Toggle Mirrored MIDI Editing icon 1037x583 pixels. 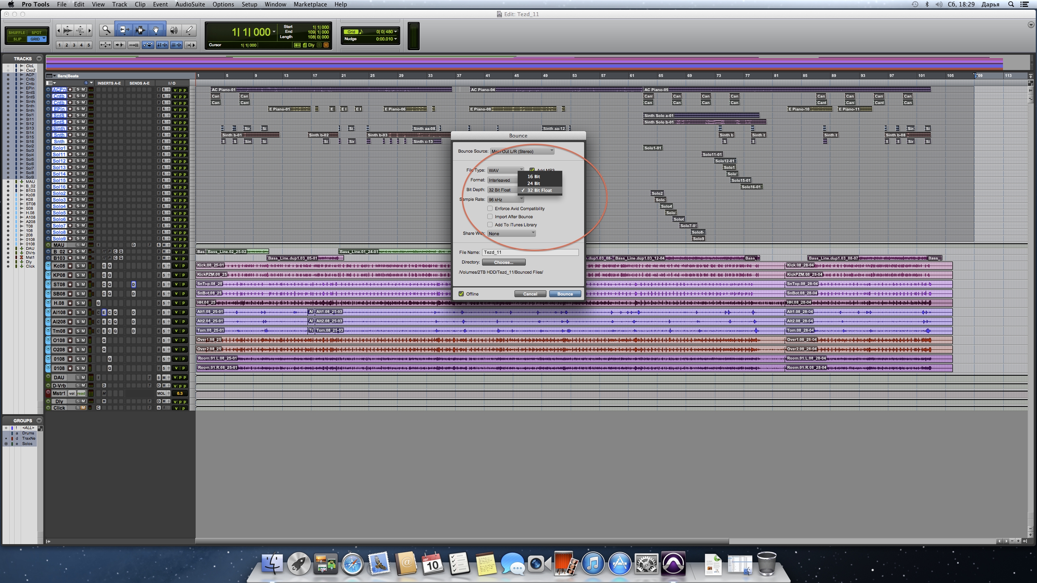[x=134, y=45]
